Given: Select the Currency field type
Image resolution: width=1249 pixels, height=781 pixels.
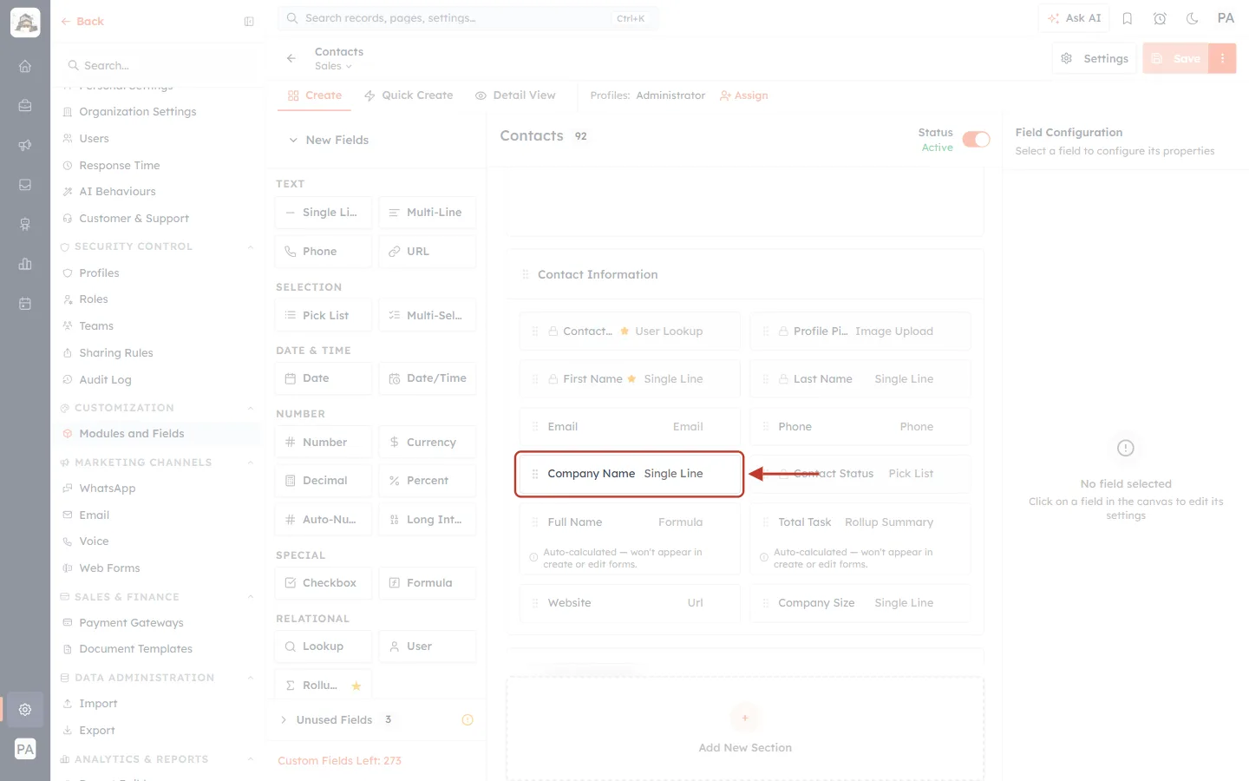Looking at the screenshot, I should coord(428,442).
